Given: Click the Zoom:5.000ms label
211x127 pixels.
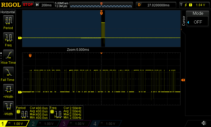Looking at the screenshot, I should point(78,50).
